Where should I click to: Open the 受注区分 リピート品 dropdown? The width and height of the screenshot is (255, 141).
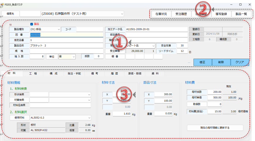click(x=153, y=46)
